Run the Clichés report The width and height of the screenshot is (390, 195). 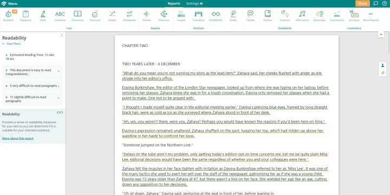pos(250,16)
